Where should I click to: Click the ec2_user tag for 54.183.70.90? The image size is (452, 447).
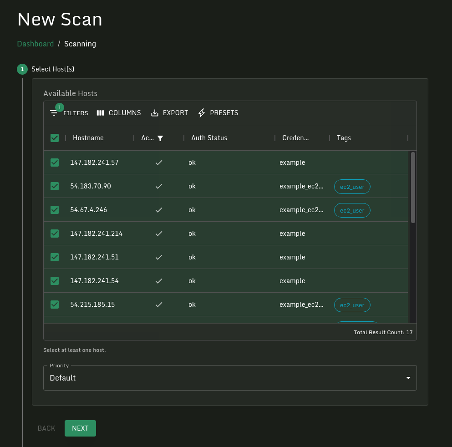point(352,187)
